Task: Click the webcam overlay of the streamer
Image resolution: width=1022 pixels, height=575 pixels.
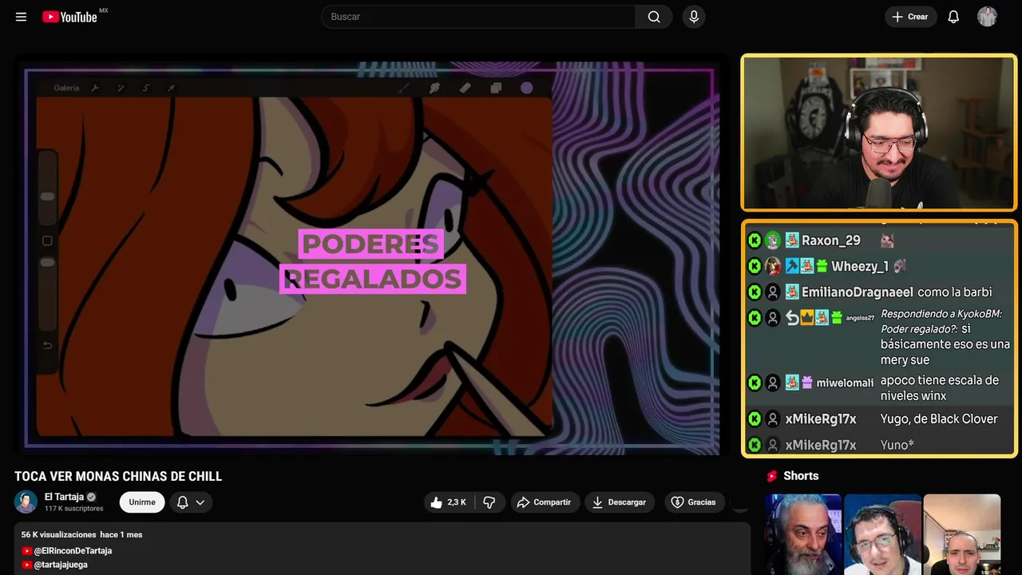Action: 879,133
